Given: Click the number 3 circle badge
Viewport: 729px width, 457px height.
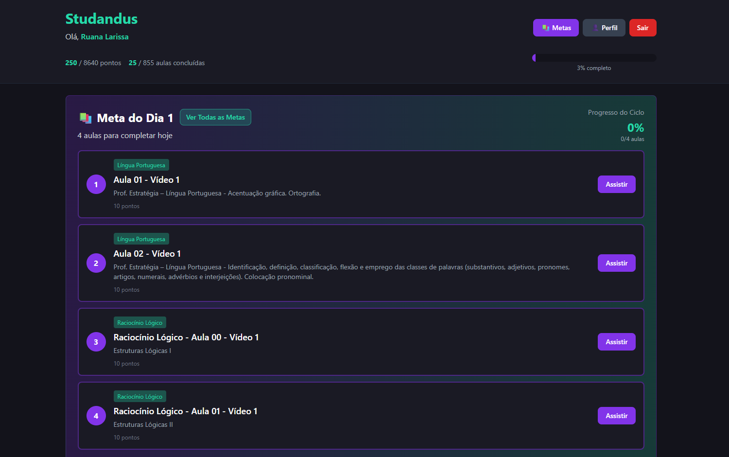Looking at the screenshot, I should click(96, 342).
